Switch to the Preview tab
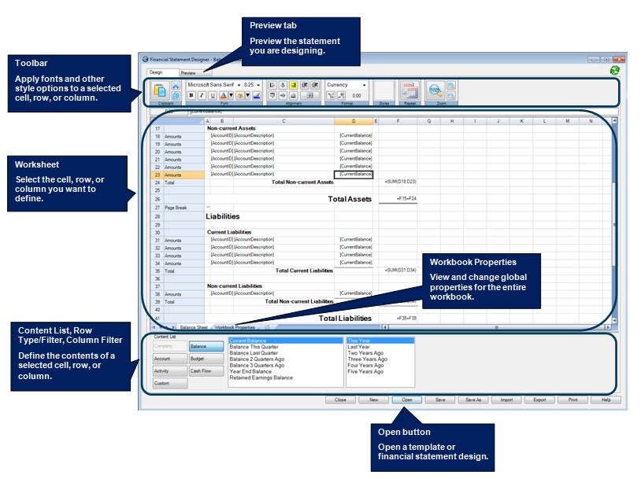This screenshot has width=641, height=479. coord(188,73)
